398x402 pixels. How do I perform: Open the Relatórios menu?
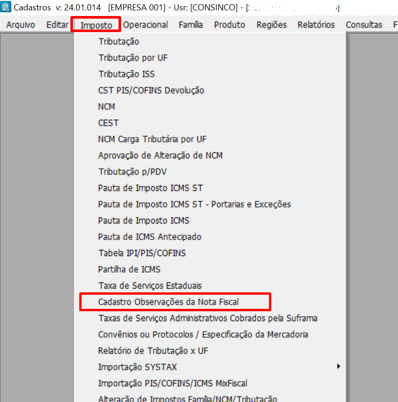click(x=316, y=25)
